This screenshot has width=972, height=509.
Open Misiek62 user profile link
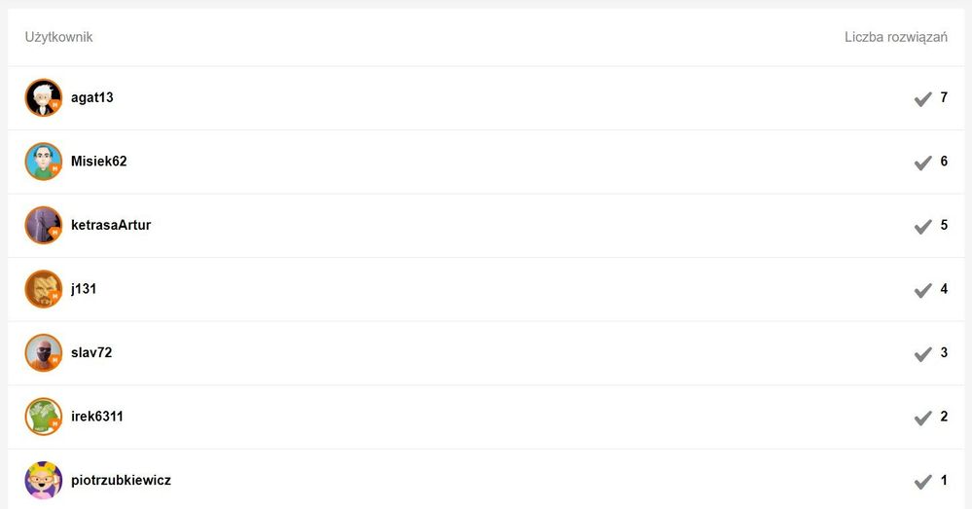click(x=99, y=162)
